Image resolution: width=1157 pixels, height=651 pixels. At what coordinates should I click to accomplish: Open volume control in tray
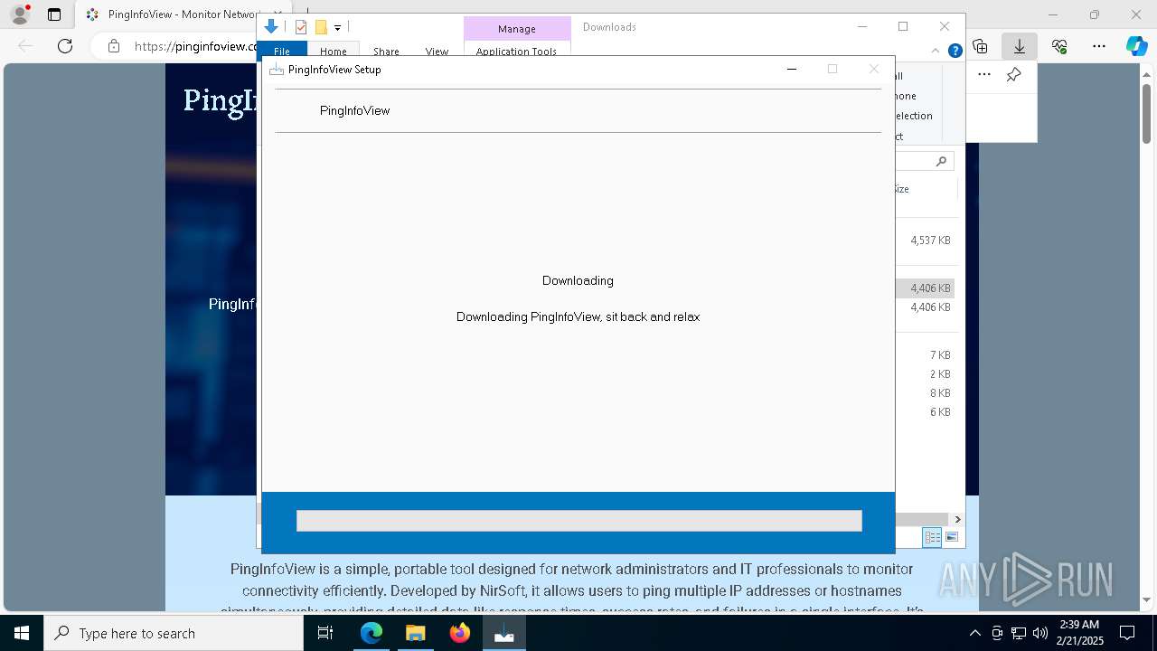coord(1040,633)
